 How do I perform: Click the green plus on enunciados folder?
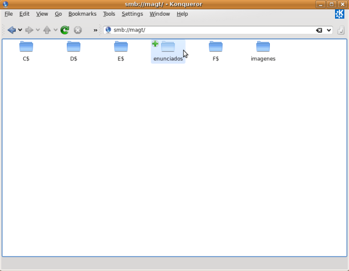(x=155, y=44)
